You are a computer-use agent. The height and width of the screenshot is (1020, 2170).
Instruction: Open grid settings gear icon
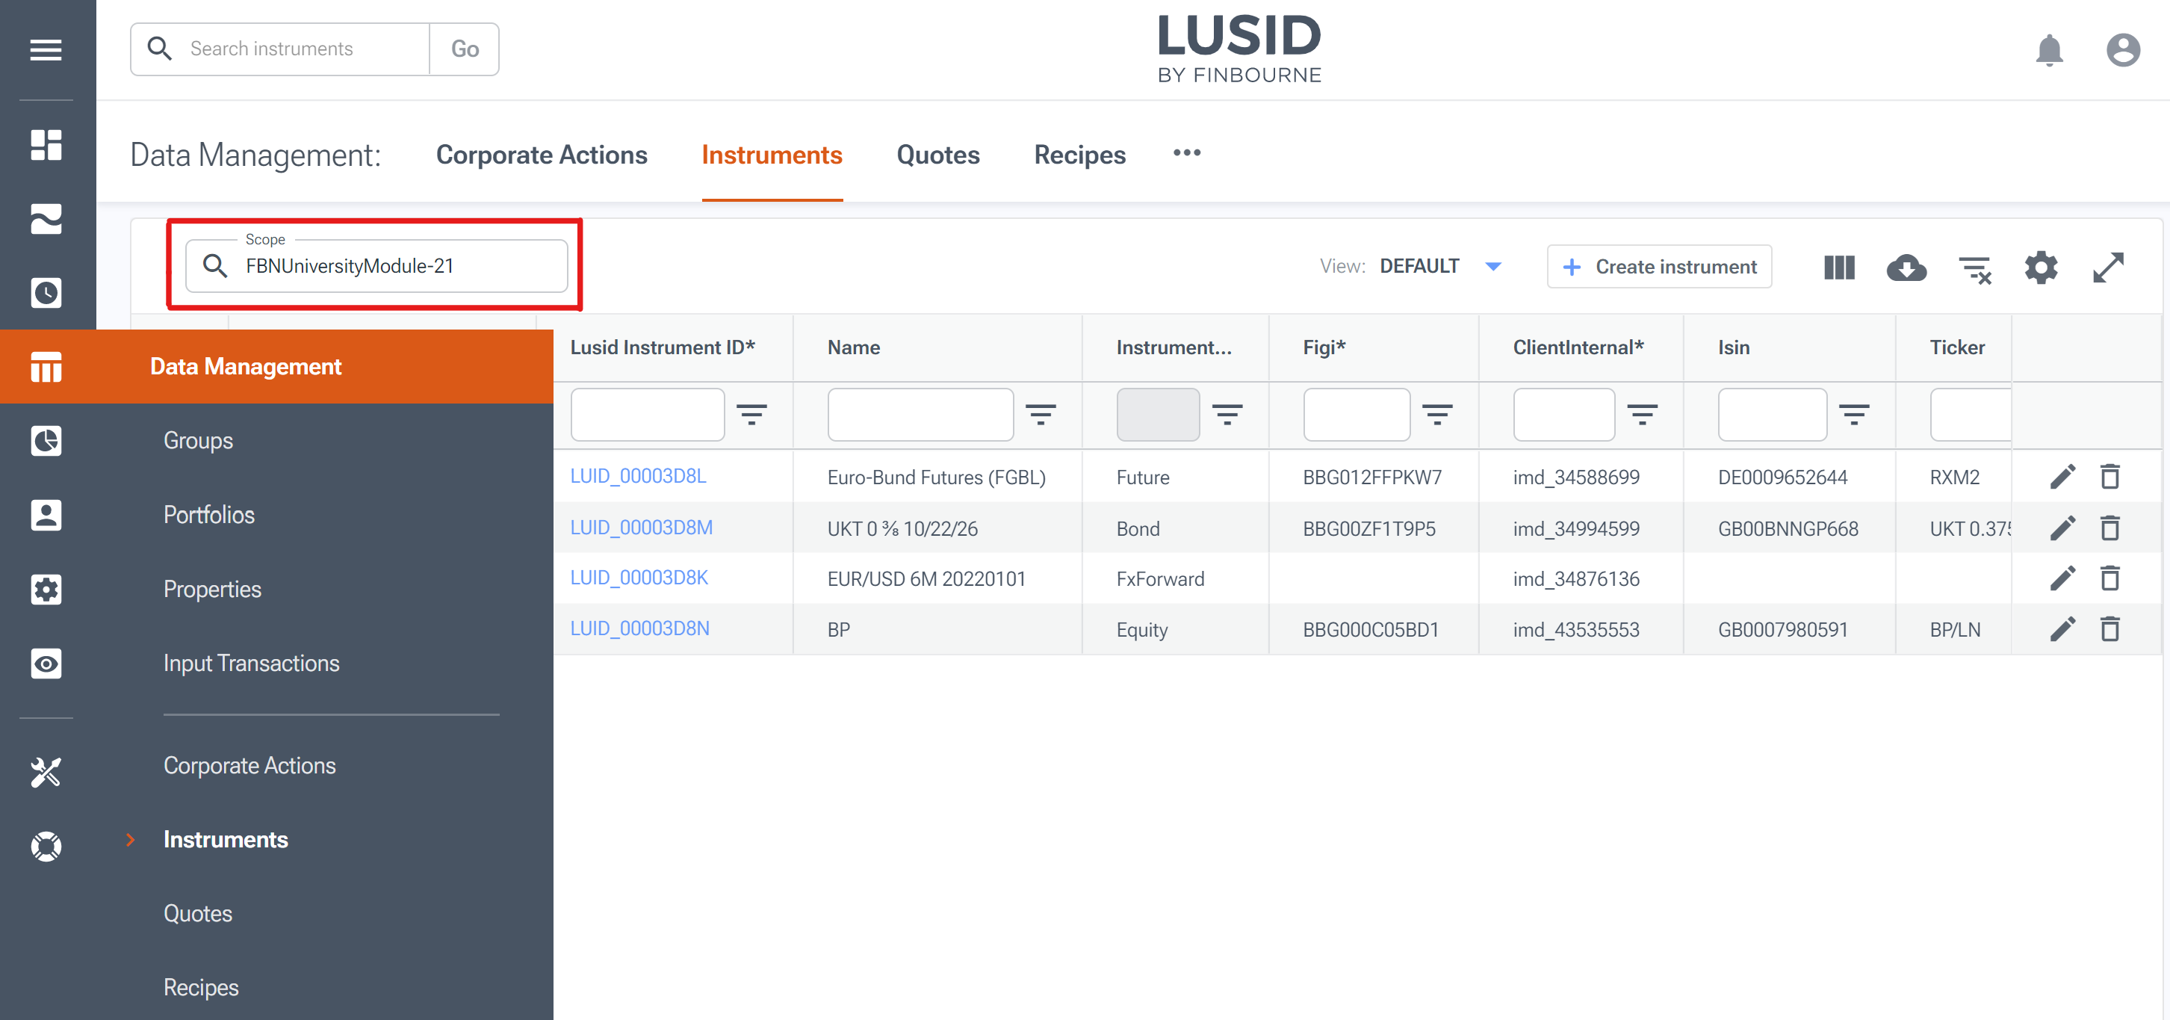tap(2041, 268)
